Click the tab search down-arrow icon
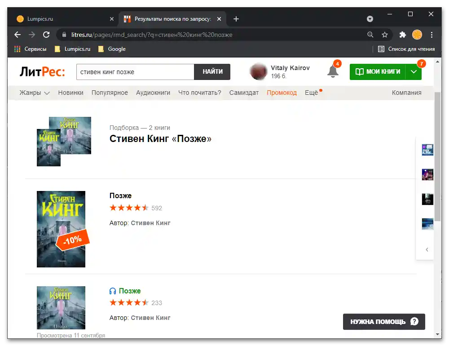Image resolution: width=449 pixels, height=346 pixels. tap(370, 19)
